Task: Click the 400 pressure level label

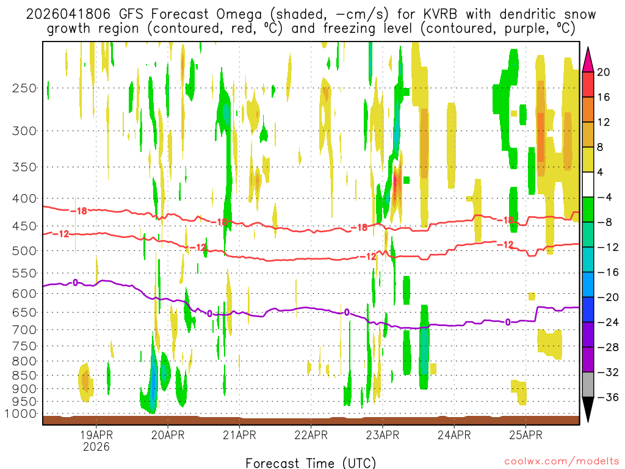Action: [x=24, y=198]
